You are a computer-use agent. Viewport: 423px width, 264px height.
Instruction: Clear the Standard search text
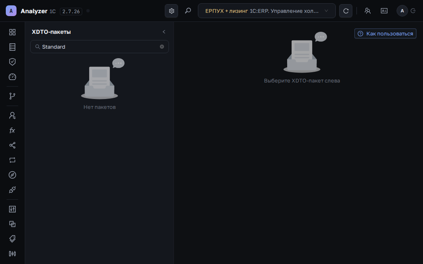point(162,47)
